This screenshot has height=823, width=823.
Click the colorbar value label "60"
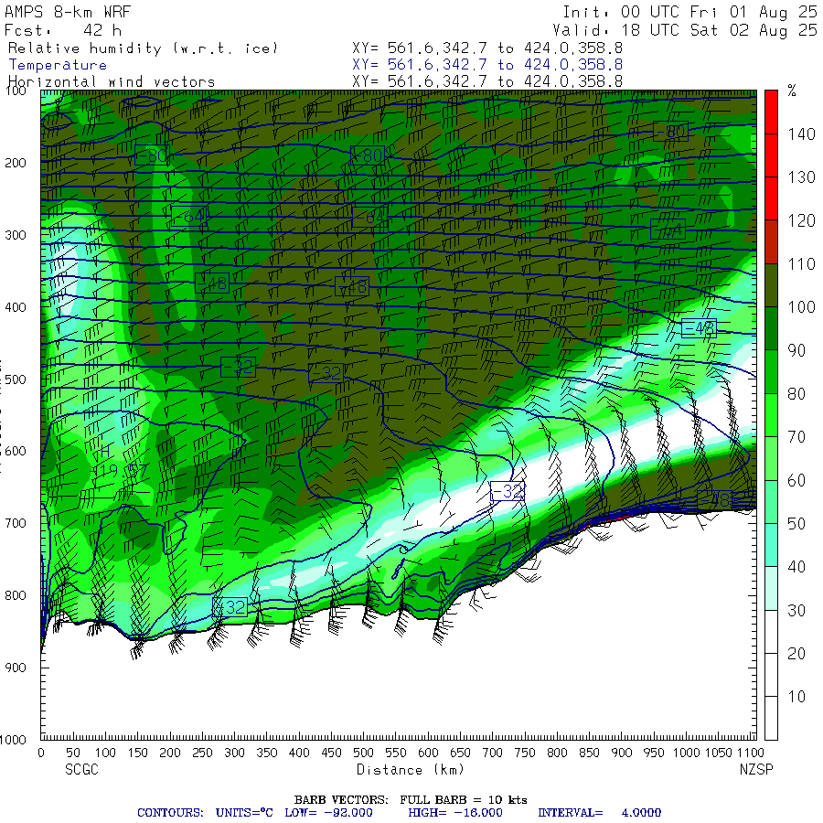[796, 481]
